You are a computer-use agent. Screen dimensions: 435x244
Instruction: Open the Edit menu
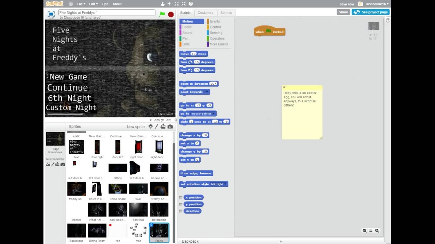point(93,4)
